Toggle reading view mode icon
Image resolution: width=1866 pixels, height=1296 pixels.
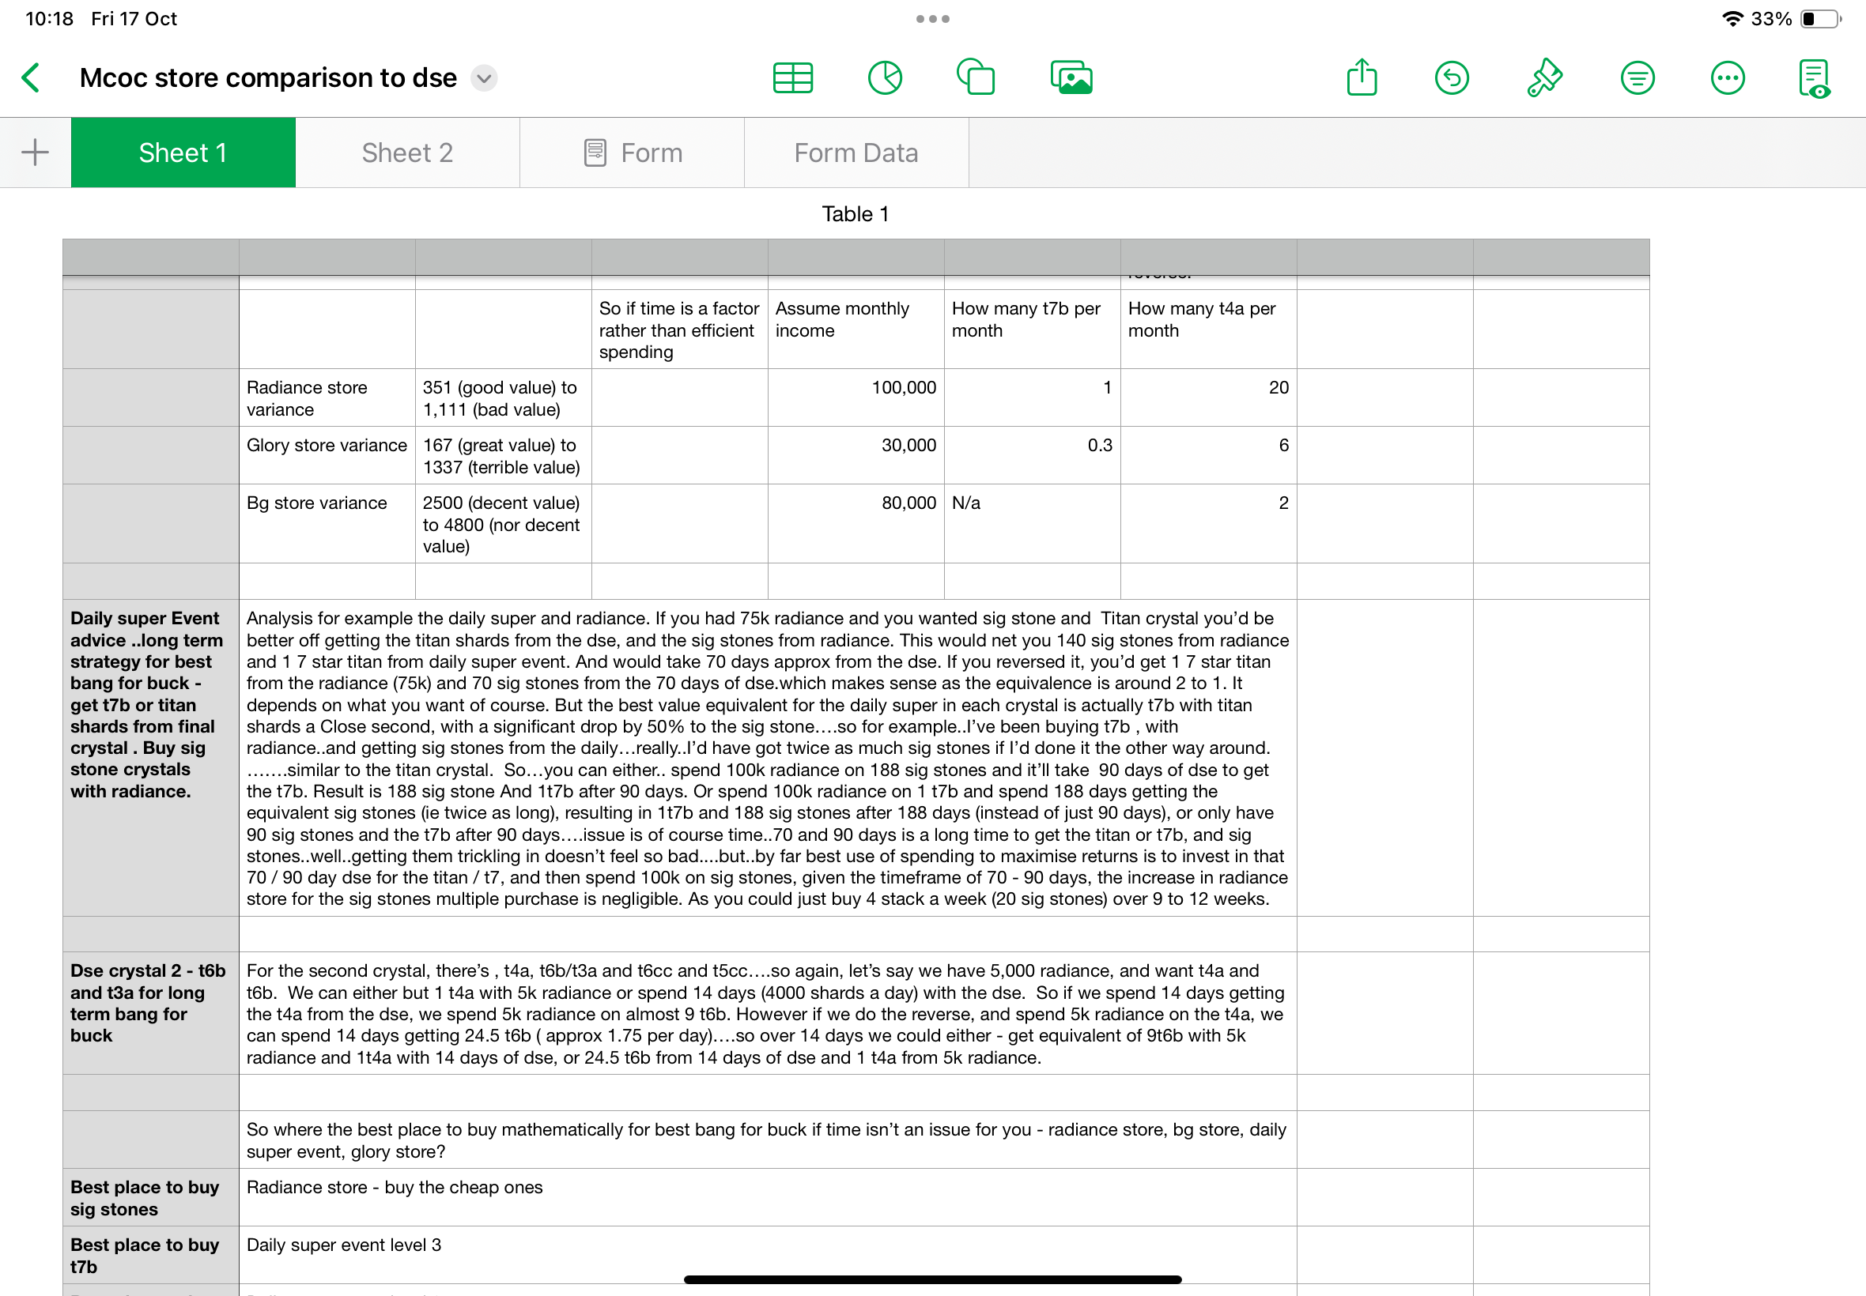coord(1814,78)
